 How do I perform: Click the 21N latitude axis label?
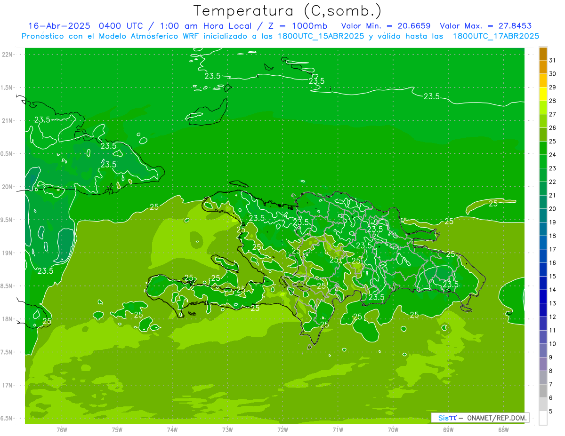point(8,120)
